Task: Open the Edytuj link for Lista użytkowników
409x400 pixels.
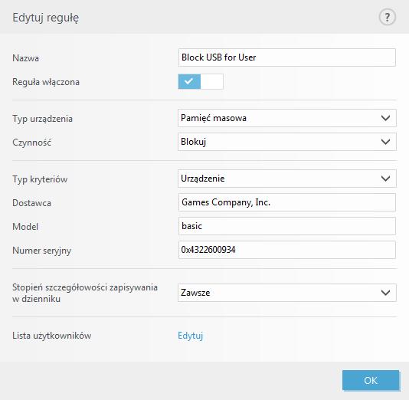Action: pos(190,336)
